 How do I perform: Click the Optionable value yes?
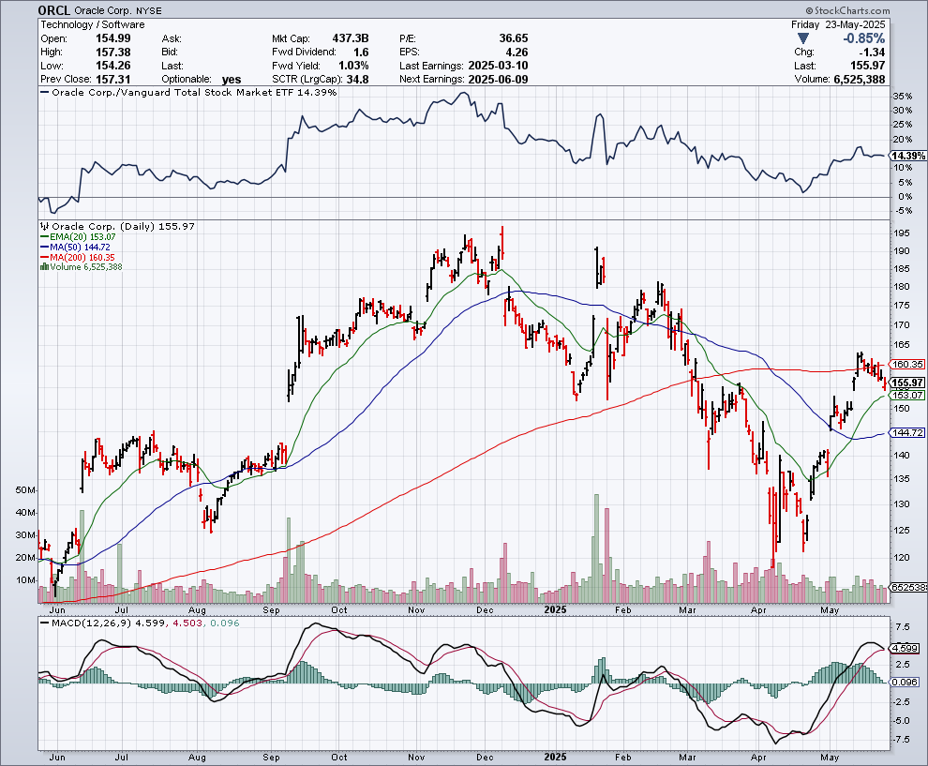232,80
